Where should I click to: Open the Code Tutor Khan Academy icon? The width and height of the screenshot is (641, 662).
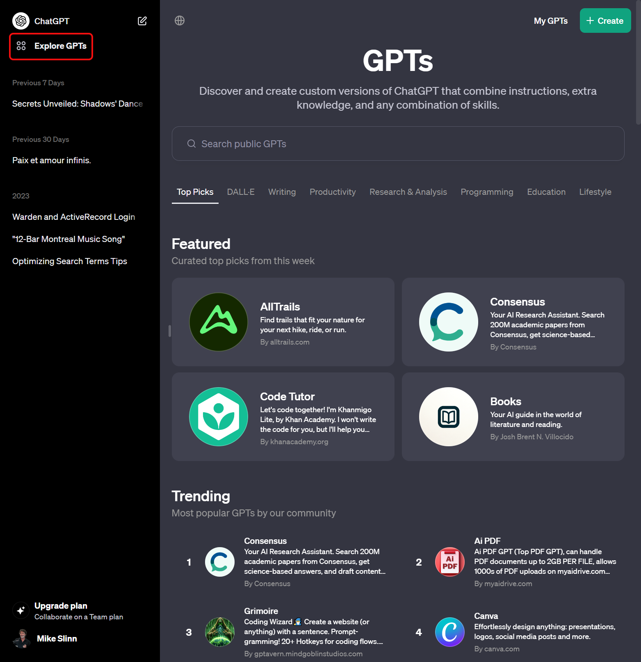coord(219,417)
